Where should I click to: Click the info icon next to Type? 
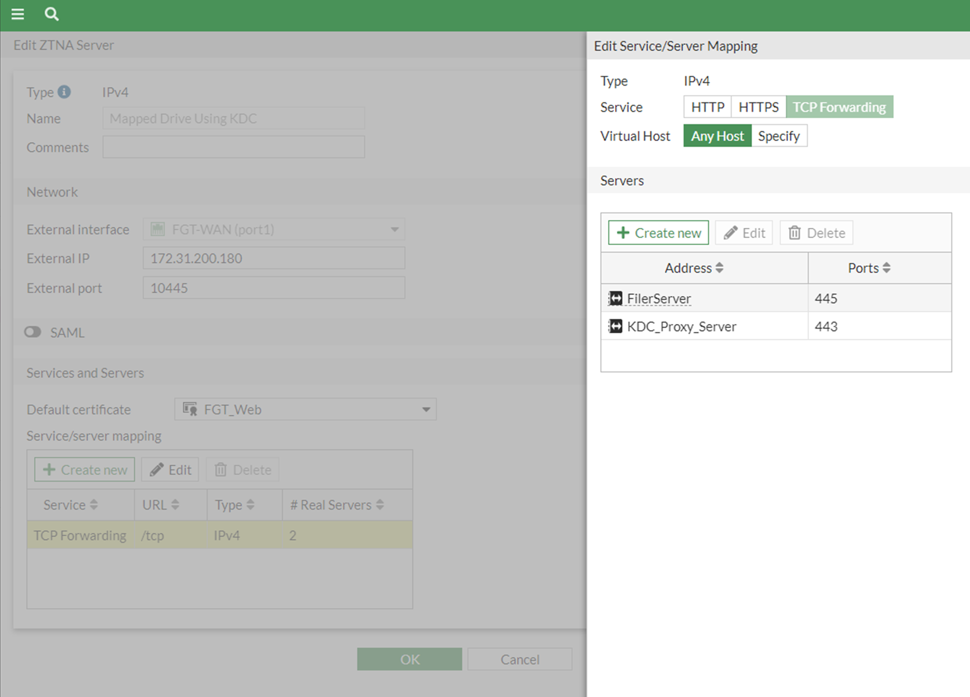[65, 91]
